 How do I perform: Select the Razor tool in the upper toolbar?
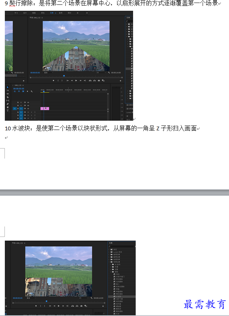click(x=8, y=97)
